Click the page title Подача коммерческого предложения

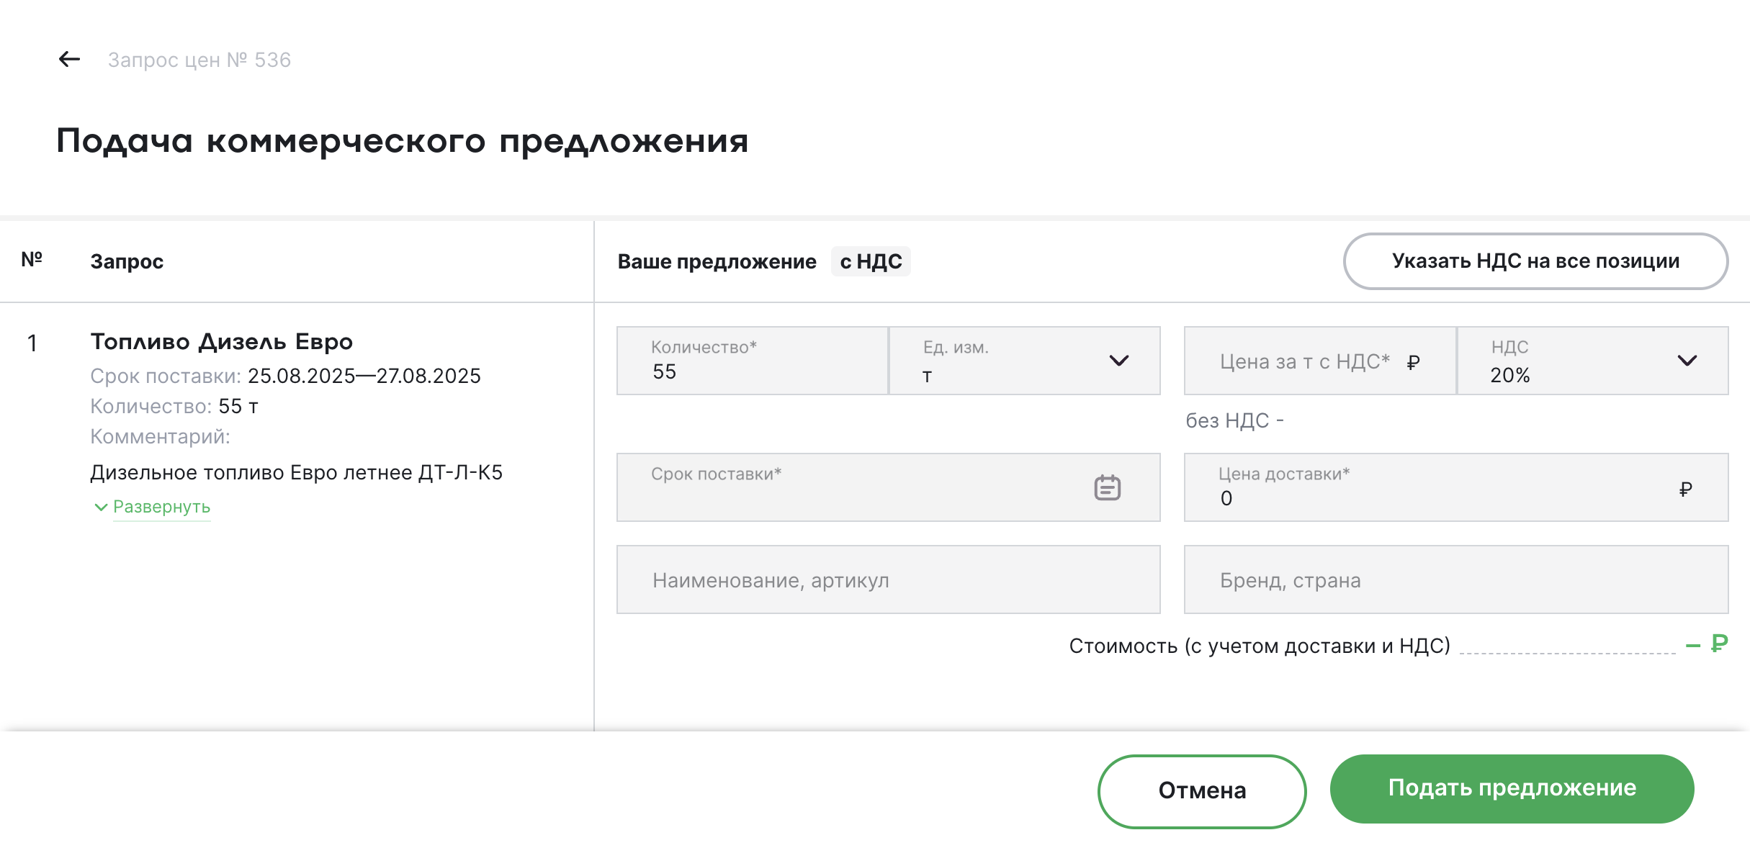(x=403, y=141)
